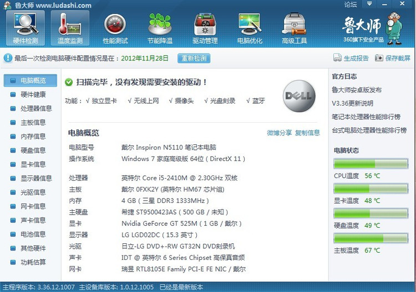Click the 重新检测 re-detect button
Viewport: 416px width, 292px height.
(x=194, y=58)
